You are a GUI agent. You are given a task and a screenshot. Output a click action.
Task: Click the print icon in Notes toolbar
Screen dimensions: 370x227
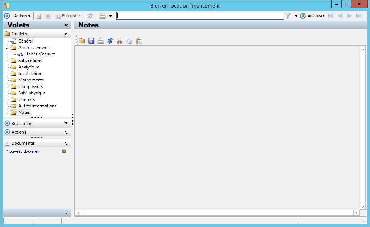click(x=101, y=41)
